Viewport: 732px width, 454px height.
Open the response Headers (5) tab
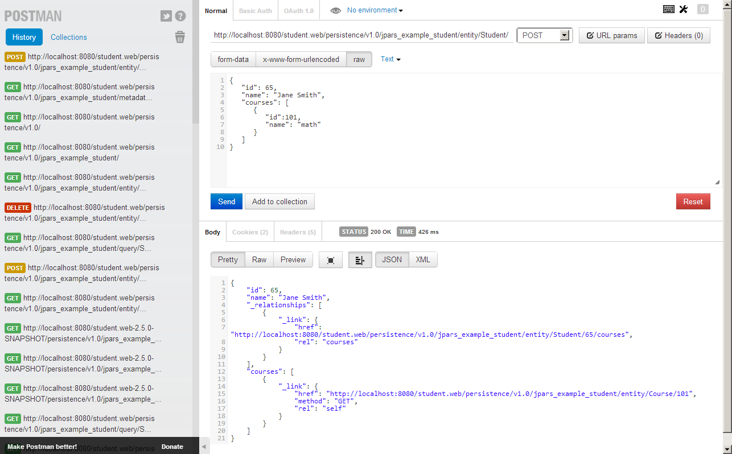click(298, 232)
